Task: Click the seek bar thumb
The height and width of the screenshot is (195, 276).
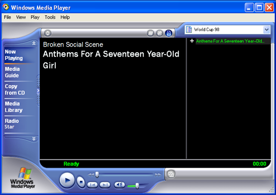Action: 97,175
